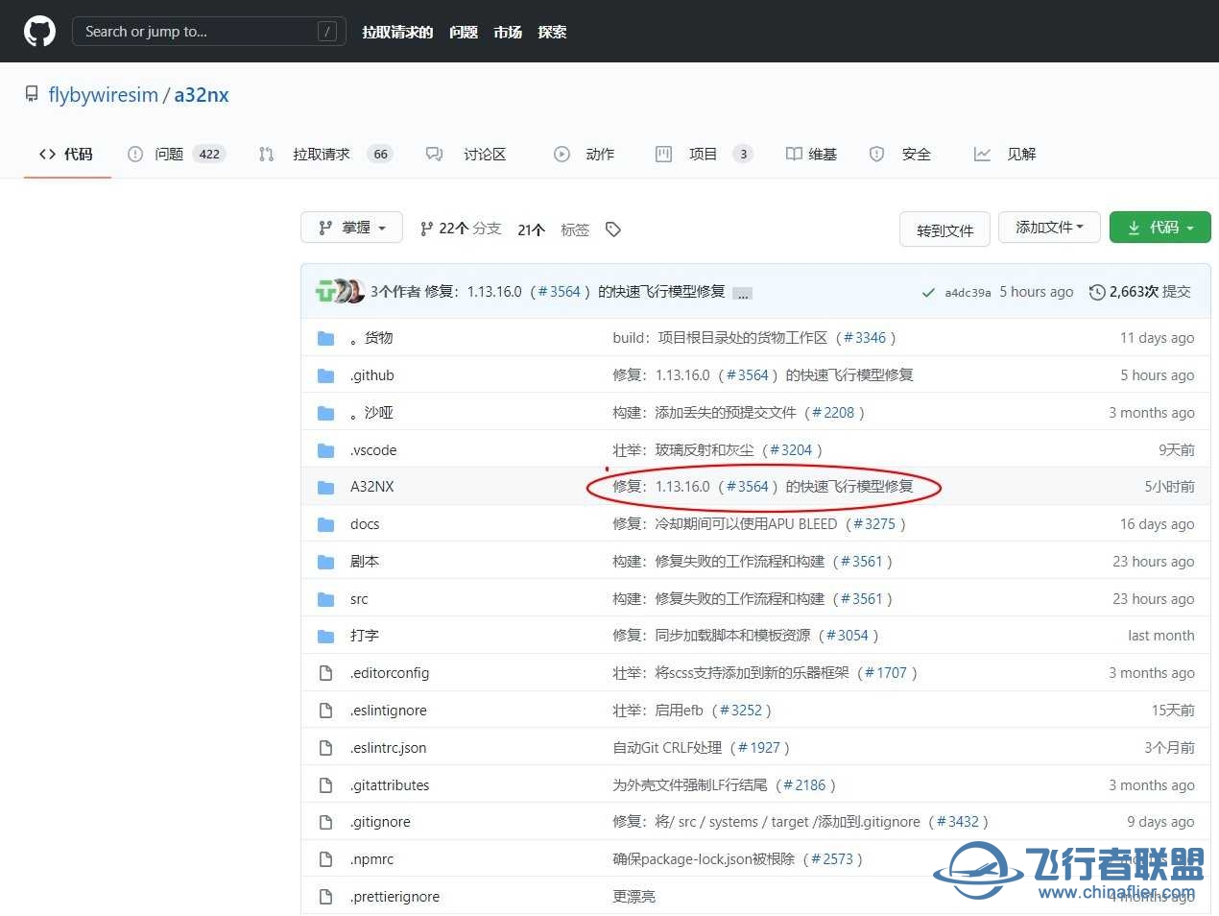1219x916 pixels.
Task: Open the 维基 (Wiki) book icon
Action: pyautogui.click(x=794, y=154)
